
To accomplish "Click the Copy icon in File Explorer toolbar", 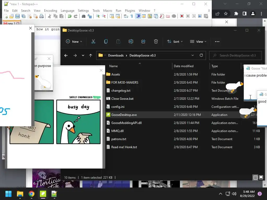I will [106, 41].
